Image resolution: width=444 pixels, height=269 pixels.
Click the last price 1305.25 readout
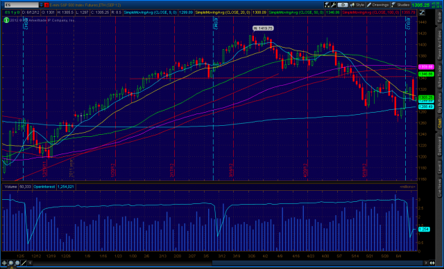tap(420, 5)
